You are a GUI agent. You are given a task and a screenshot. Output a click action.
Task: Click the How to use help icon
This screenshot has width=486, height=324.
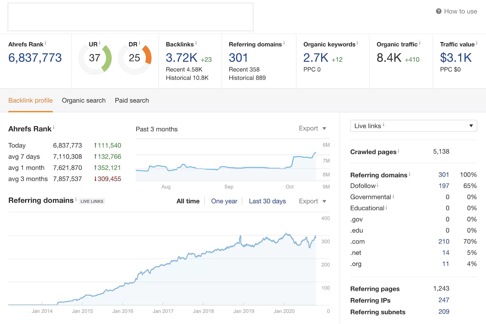(439, 11)
